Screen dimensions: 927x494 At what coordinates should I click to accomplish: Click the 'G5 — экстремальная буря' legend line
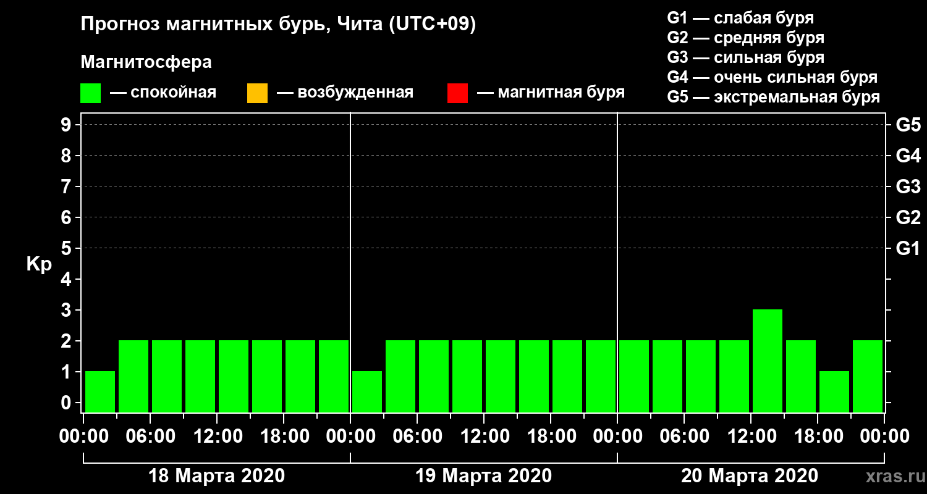point(774,97)
